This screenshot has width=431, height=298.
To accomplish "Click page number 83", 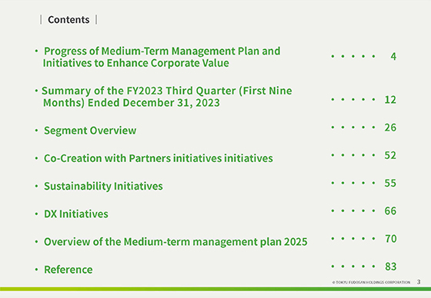I will (390, 267).
